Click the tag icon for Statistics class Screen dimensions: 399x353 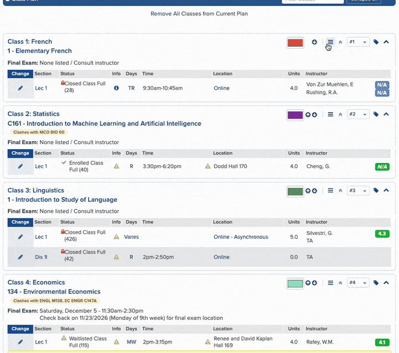376,114
